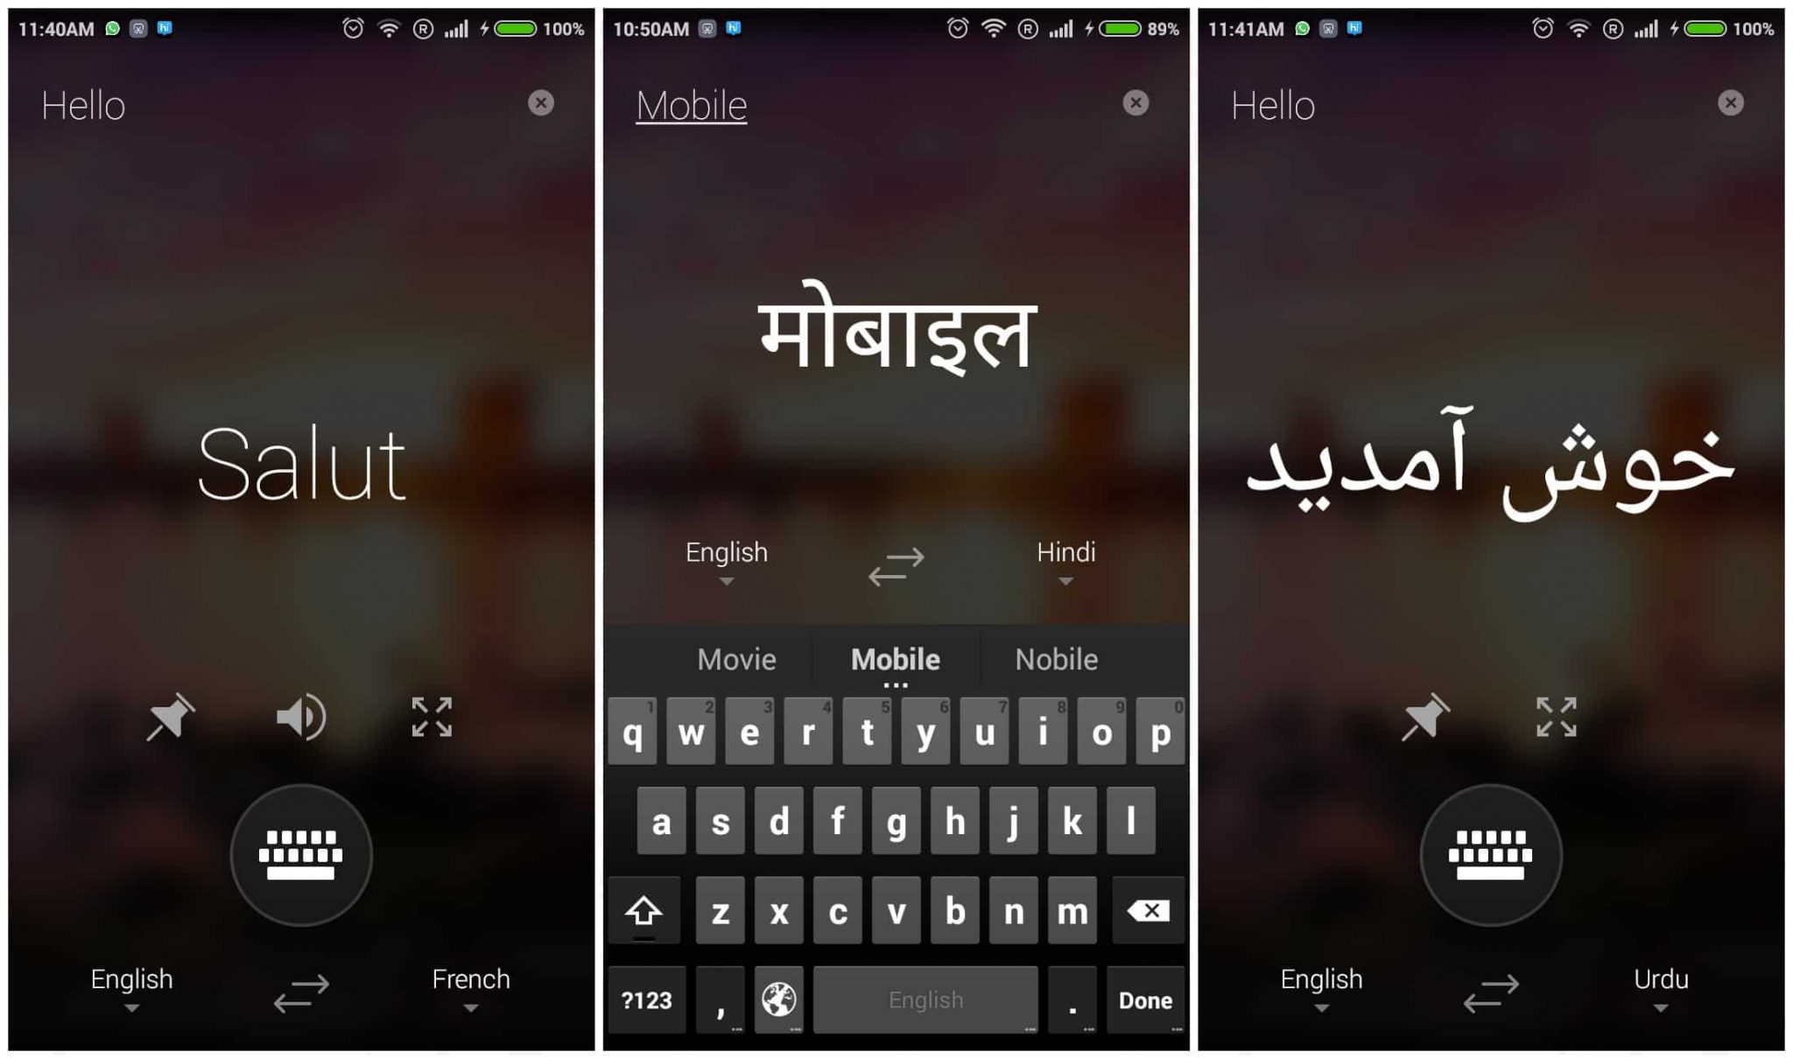
Task: Select the Mobile autocomplete suggestion
Action: coord(896,656)
